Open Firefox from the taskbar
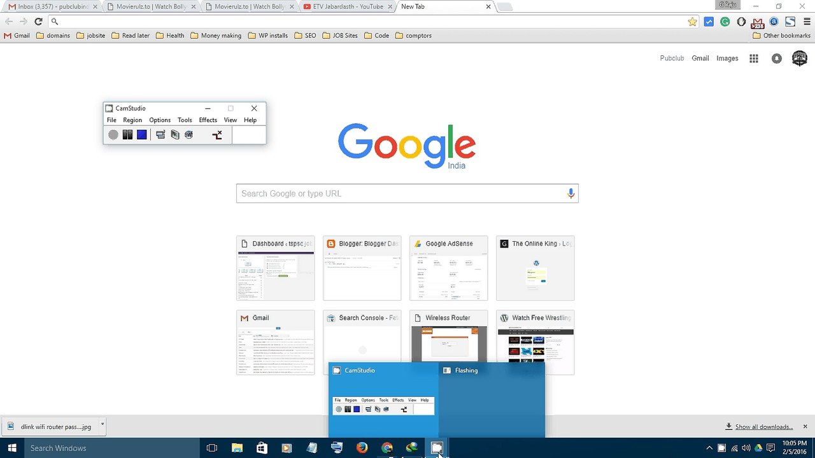Image resolution: width=815 pixels, height=458 pixels. (x=362, y=448)
